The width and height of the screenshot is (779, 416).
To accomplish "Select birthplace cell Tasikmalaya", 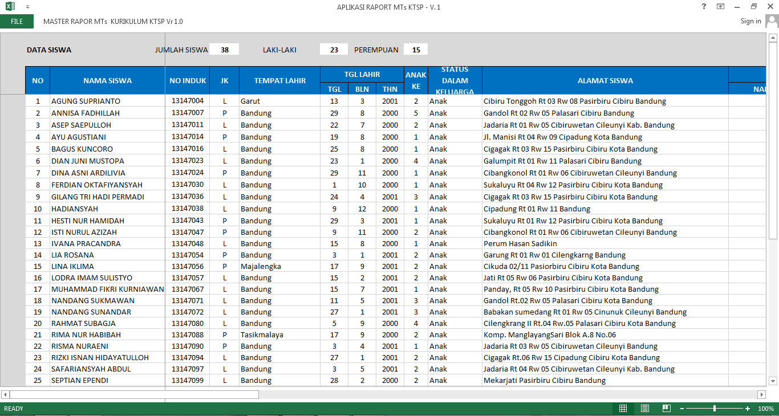I will click(279, 335).
